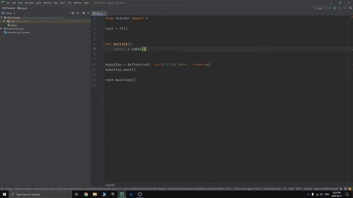
Task: Expand External Libraries arrow
Action: (x=2, y=29)
